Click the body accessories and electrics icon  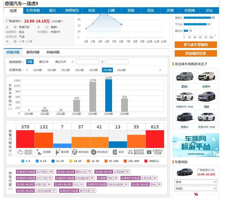click(149, 152)
